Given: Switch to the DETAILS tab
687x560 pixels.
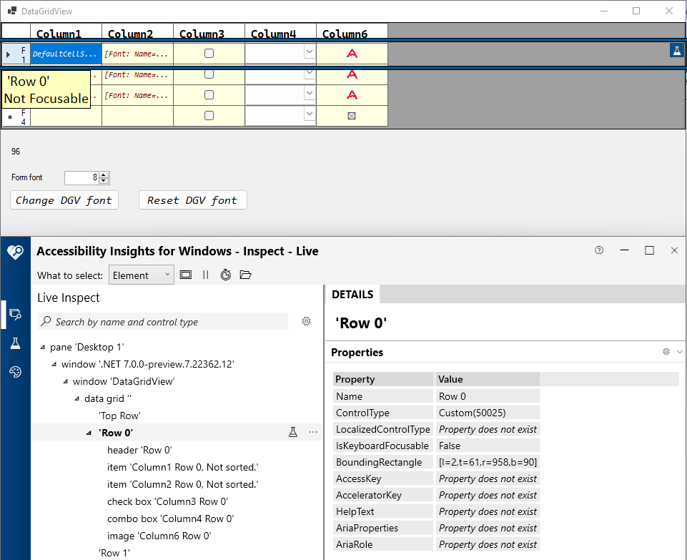Looking at the screenshot, I should (x=352, y=294).
